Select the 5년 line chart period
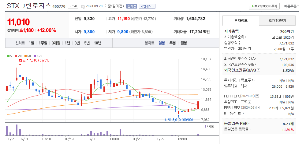This screenshot has width=306, height=144. tap(87, 43)
